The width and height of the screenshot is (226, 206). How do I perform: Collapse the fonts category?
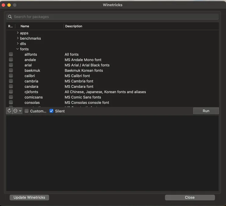click(18, 49)
